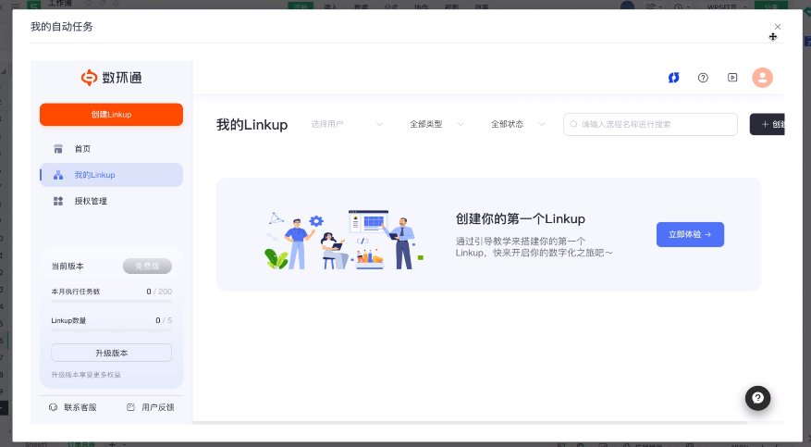Screen dimensions: 811x447
Task: Open the floating black help bubble
Action: (757, 398)
